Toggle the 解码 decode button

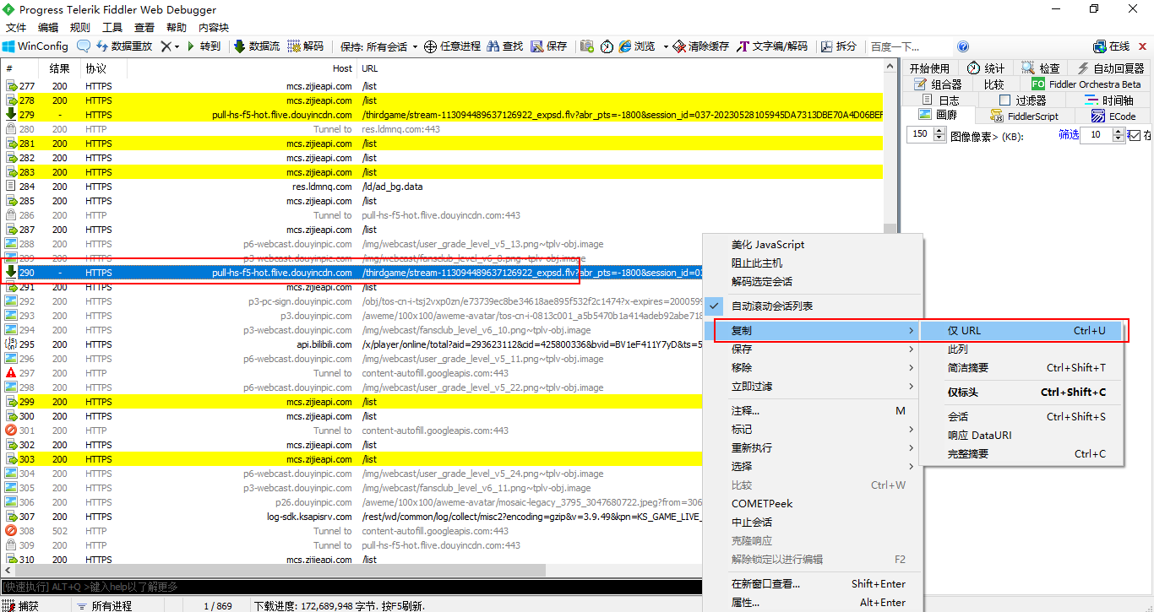click(306, 46)
